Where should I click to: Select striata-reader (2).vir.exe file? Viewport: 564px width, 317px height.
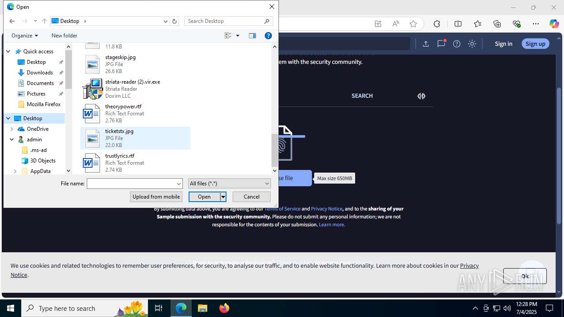tap(135, 89)
